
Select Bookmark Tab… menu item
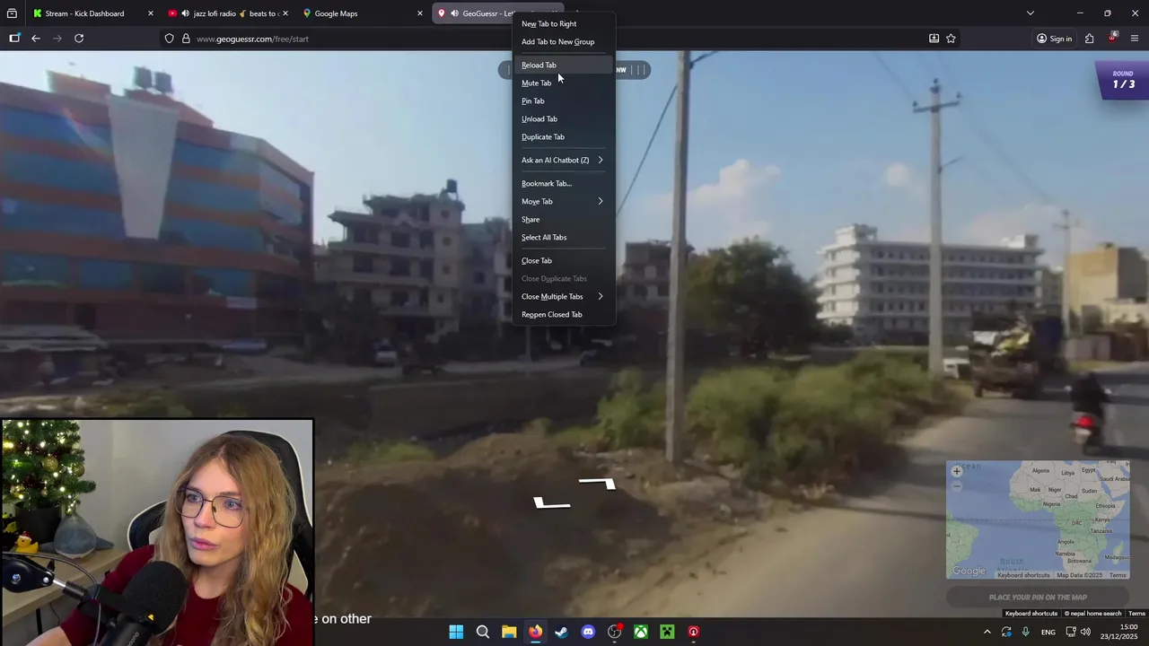click(x=564, y=183)
